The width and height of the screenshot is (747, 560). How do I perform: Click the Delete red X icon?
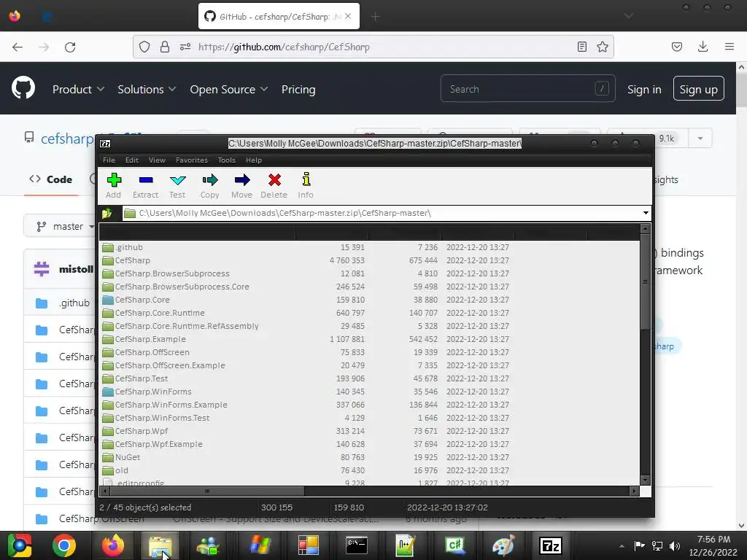[x=274, y=185]
